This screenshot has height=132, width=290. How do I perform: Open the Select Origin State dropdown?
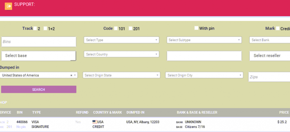[x=121, y=75]
